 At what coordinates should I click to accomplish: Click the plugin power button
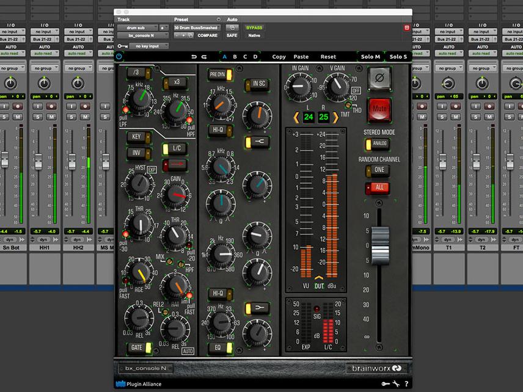coord(119,56)
